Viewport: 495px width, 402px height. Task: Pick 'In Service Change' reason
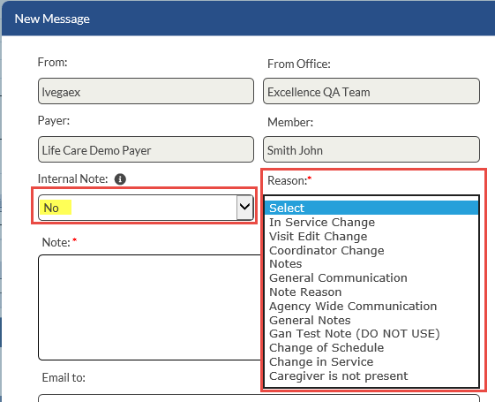pyautogui.click(x=371, y=222)
